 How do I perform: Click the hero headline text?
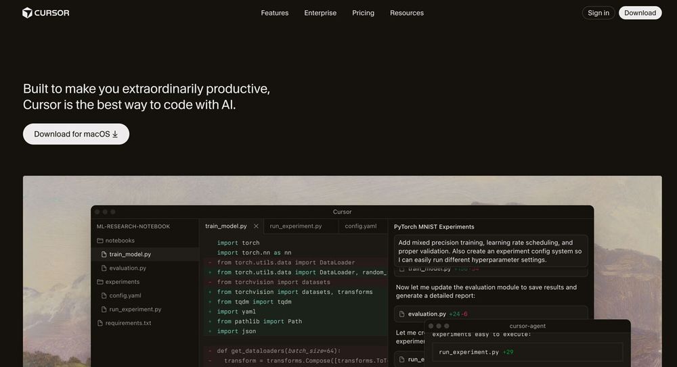pos(146,97)
